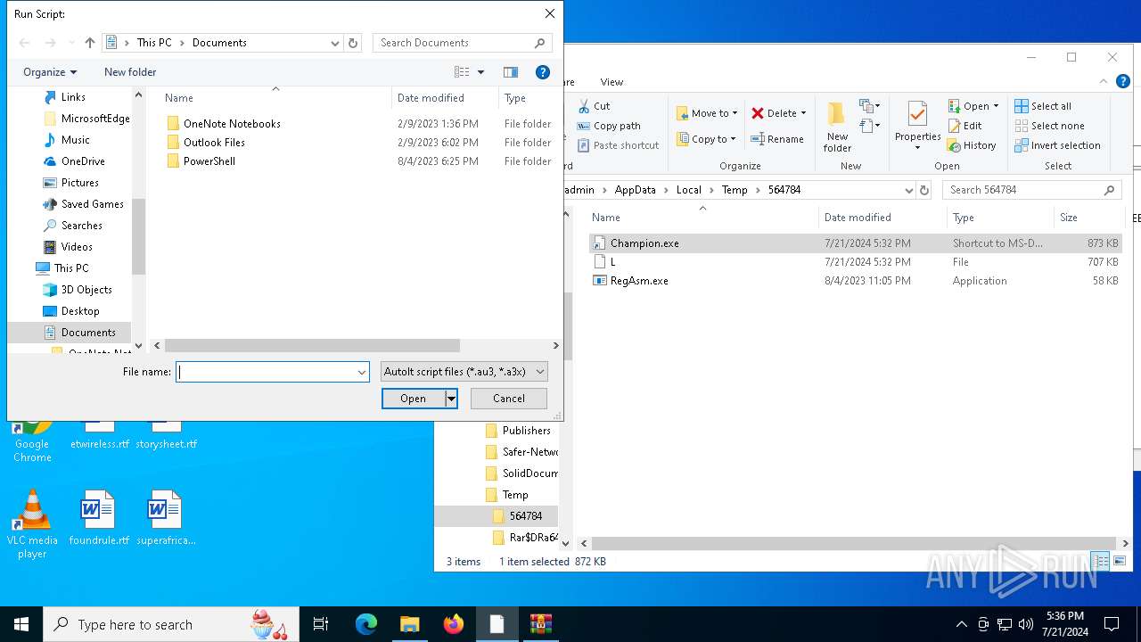1141x642 pixels.
Task: Select Pictures in the navigation tree
Action: pyautogui.click(x=80, y=183)
